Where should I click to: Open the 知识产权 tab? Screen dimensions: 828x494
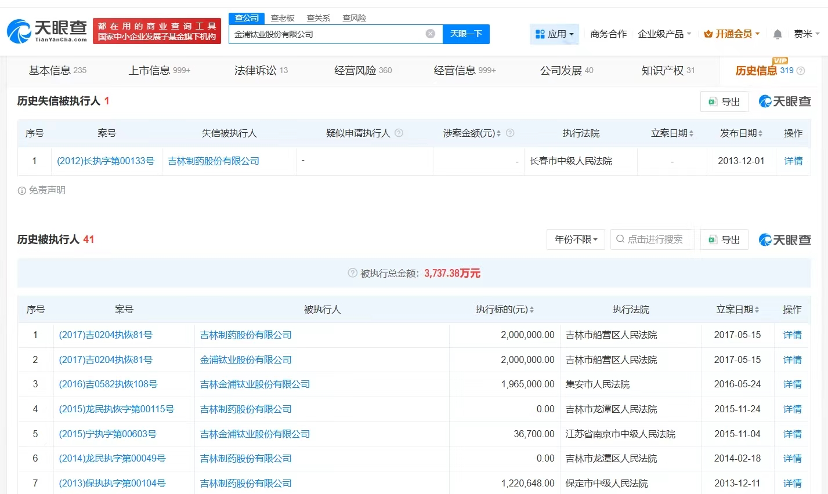(668, 70)
